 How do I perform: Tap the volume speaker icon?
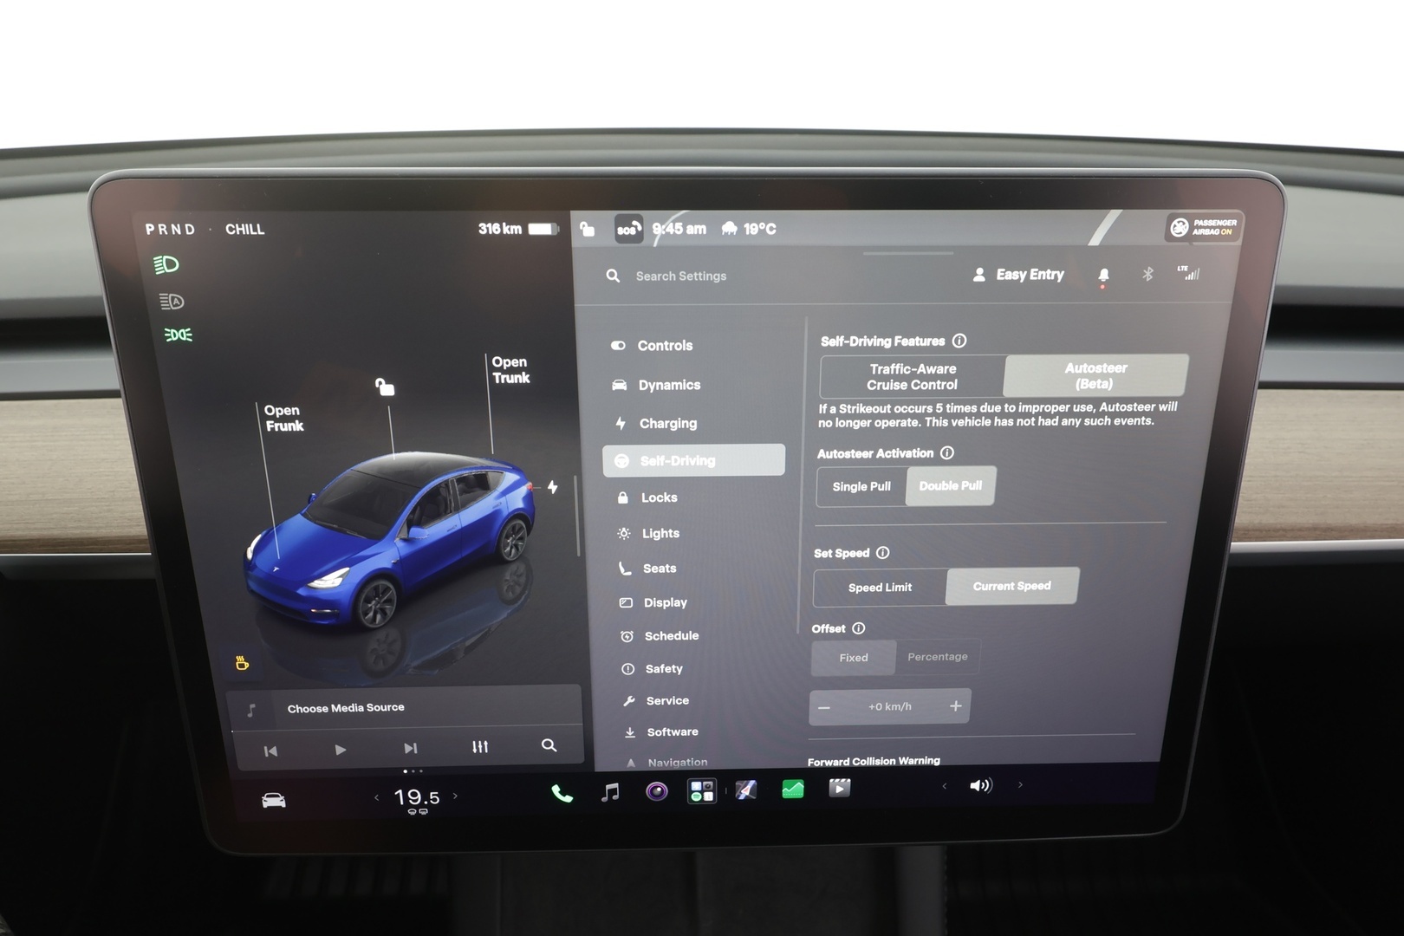980,785
